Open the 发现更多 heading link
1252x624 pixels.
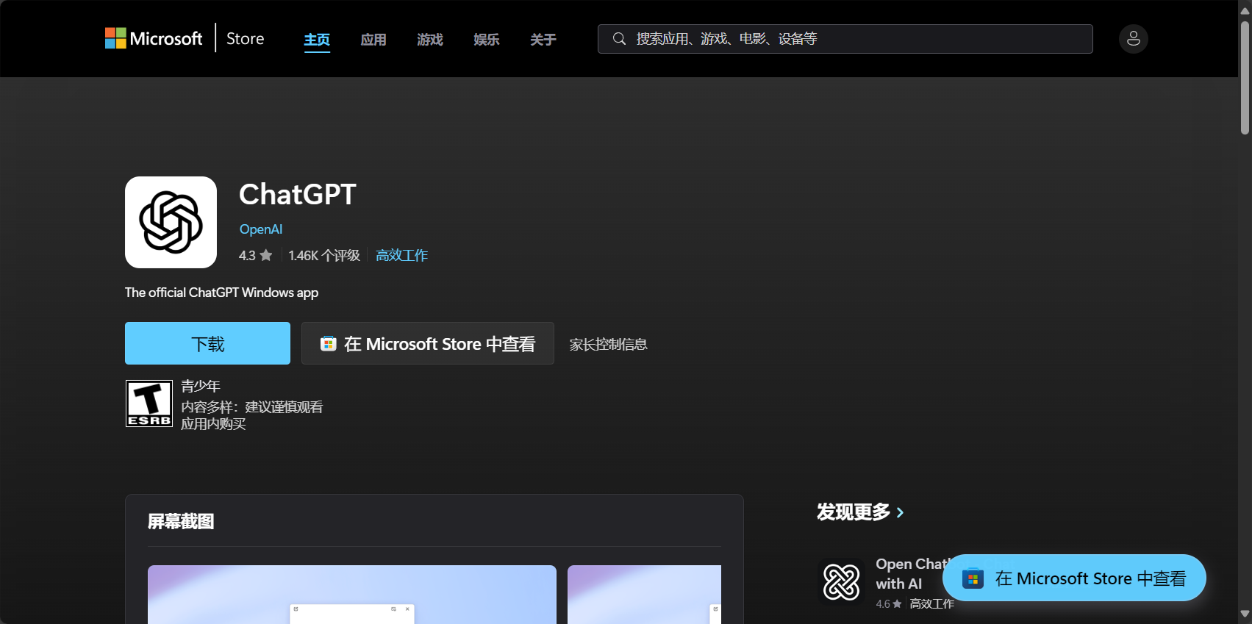click(x=854, y=512)
